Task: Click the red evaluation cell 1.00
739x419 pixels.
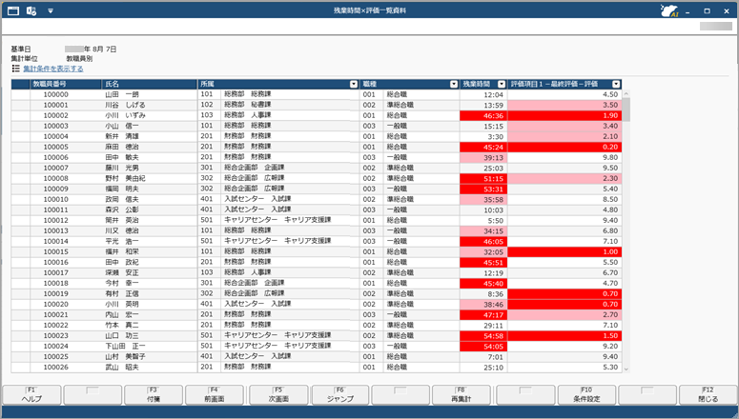Action: point(565,251)
